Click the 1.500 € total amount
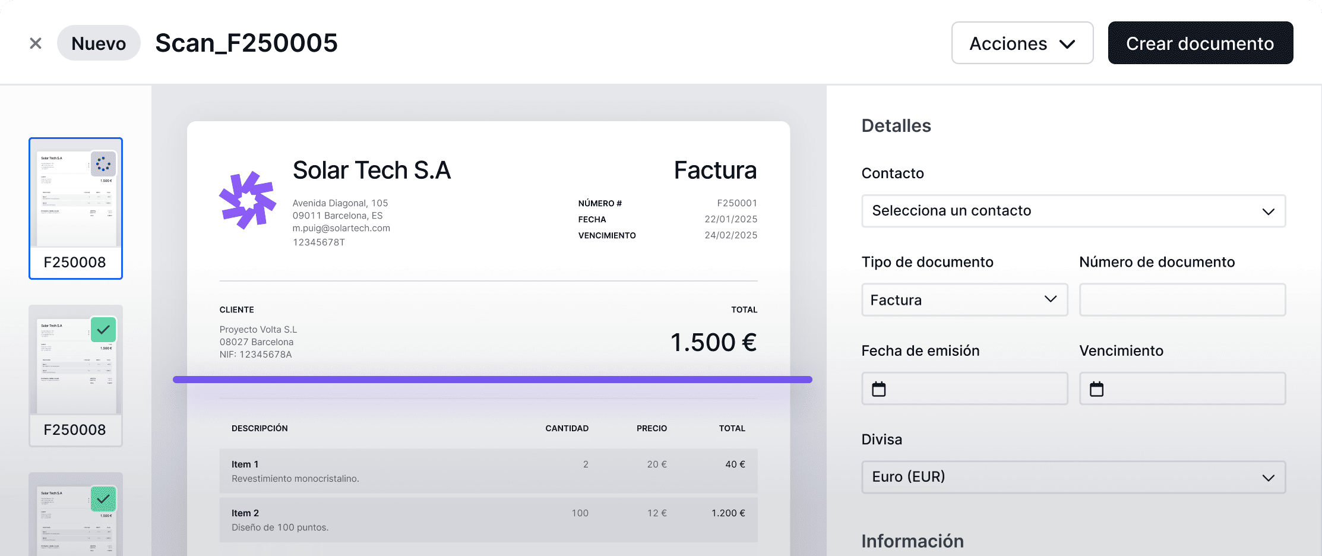 [x=714, y=342]
